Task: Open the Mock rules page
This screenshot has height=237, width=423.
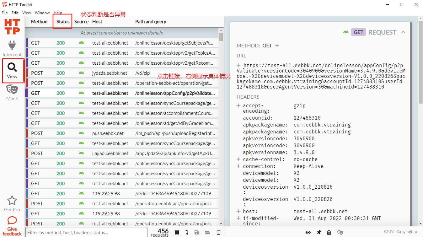Action: (12, 93)
